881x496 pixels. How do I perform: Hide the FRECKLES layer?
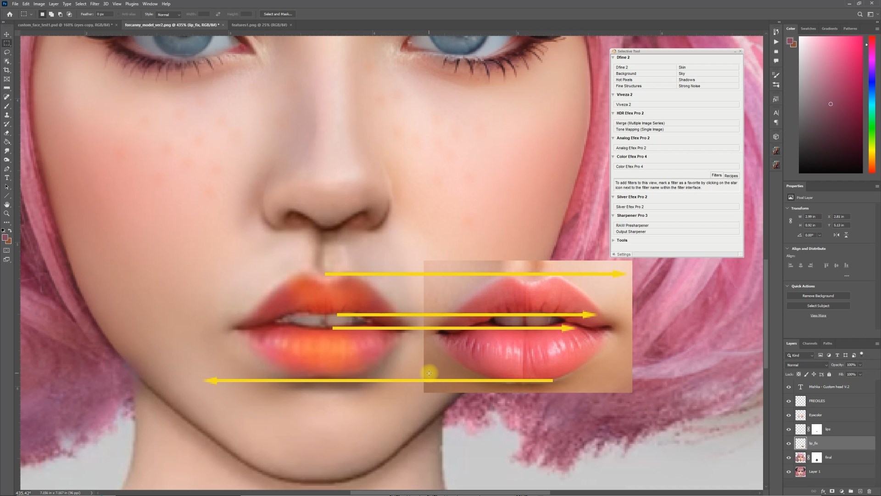tap(789, 401)
